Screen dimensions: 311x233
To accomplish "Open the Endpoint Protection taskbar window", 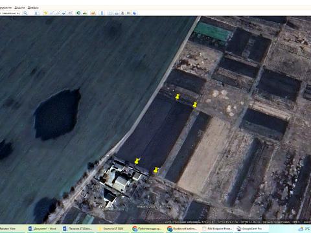I will 217,228.
